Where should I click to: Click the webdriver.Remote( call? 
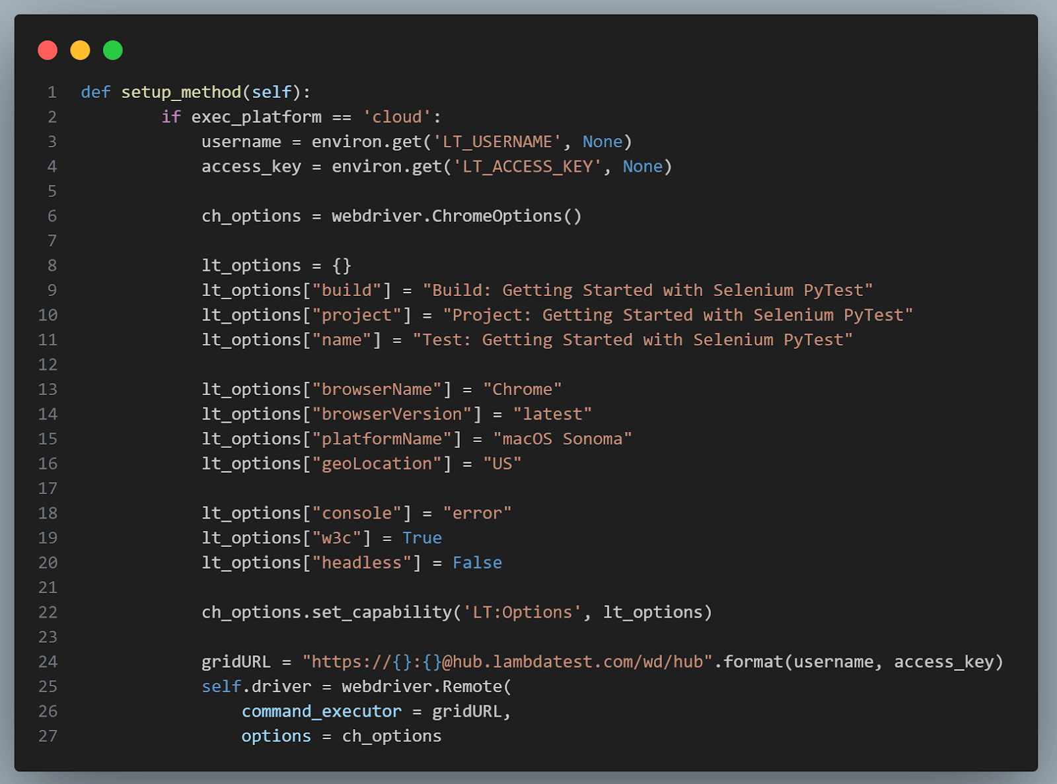426,687
